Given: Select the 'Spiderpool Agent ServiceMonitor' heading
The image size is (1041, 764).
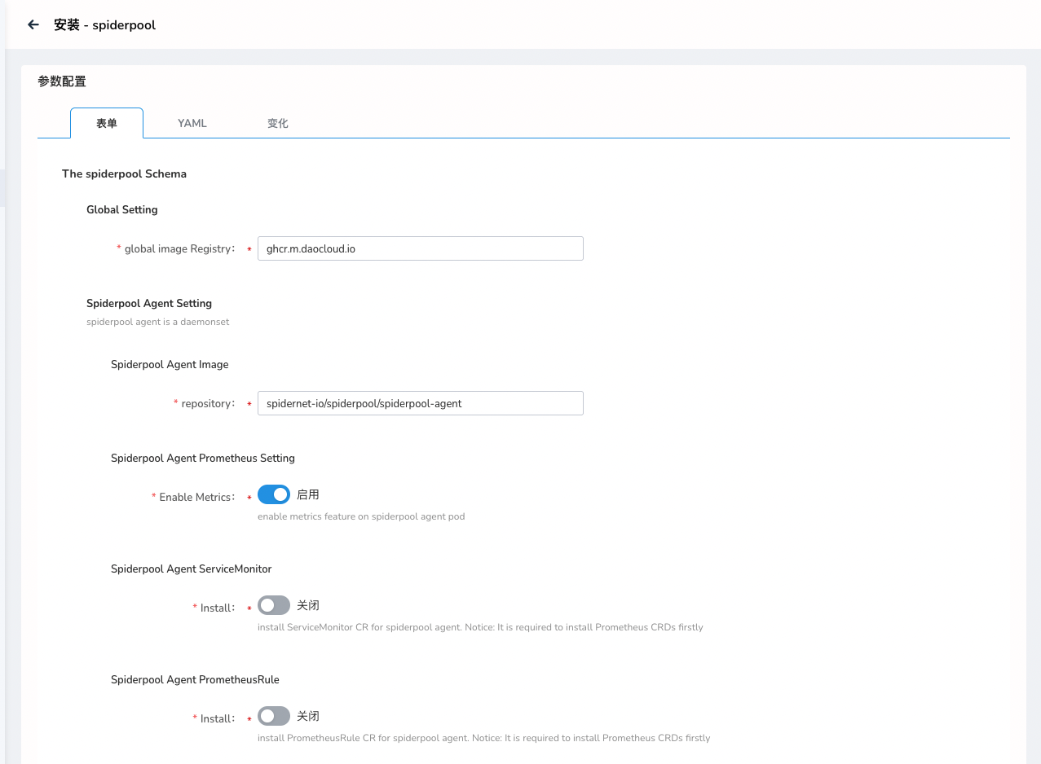Looking at the screenshot, I should pyautogui.click(x=192, y=569).
